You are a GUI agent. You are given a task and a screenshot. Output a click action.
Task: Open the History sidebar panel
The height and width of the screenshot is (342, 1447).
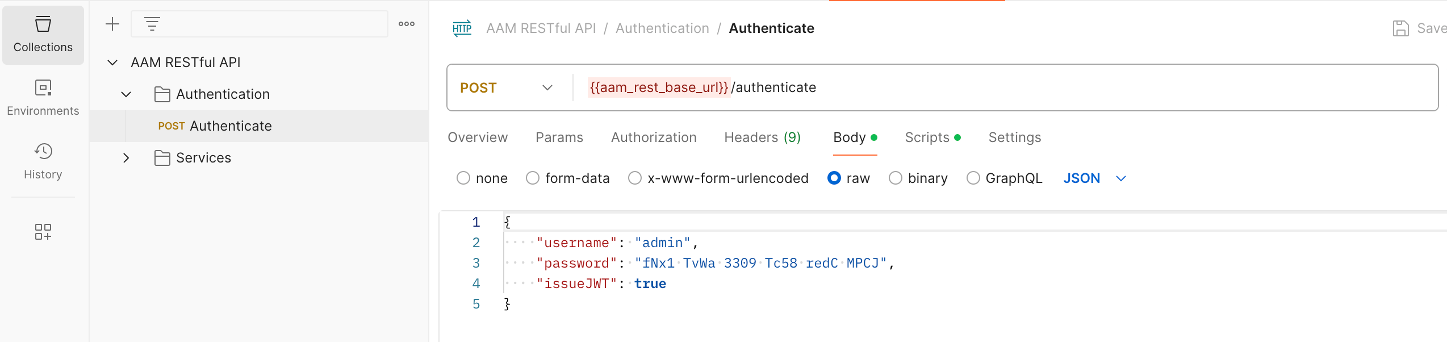coord(43,162)
